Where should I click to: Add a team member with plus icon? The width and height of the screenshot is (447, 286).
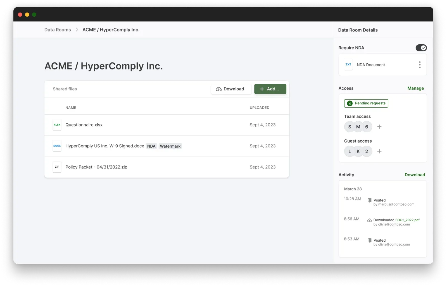tap(379, 127)
